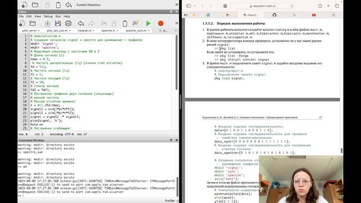The image size is (361, 203).
Task: Switch to the meandr.m editor tab
Action: pos(85,30)
